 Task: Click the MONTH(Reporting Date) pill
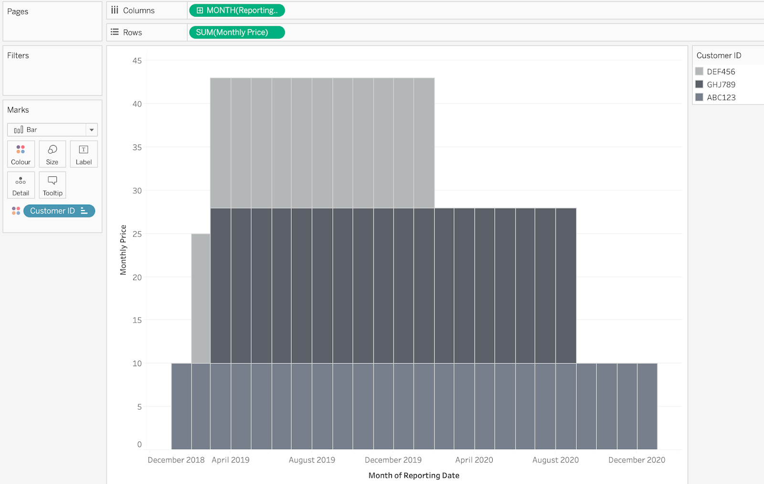237,10
